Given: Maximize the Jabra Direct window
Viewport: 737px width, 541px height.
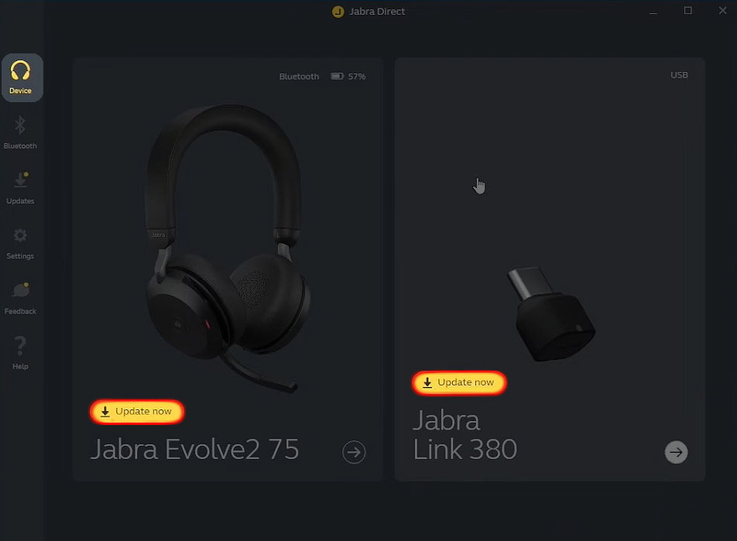Looking at the screenshot, I should (688, 10).
